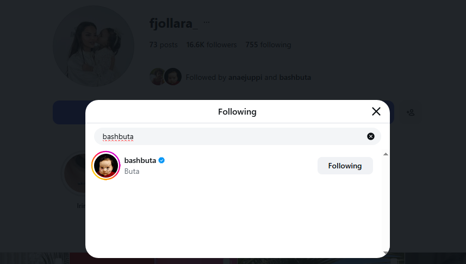The height and width of the screenshot is (264, 466).
Task: Open bashbuta from the Followed by line
Action: [x=295, y=78]
